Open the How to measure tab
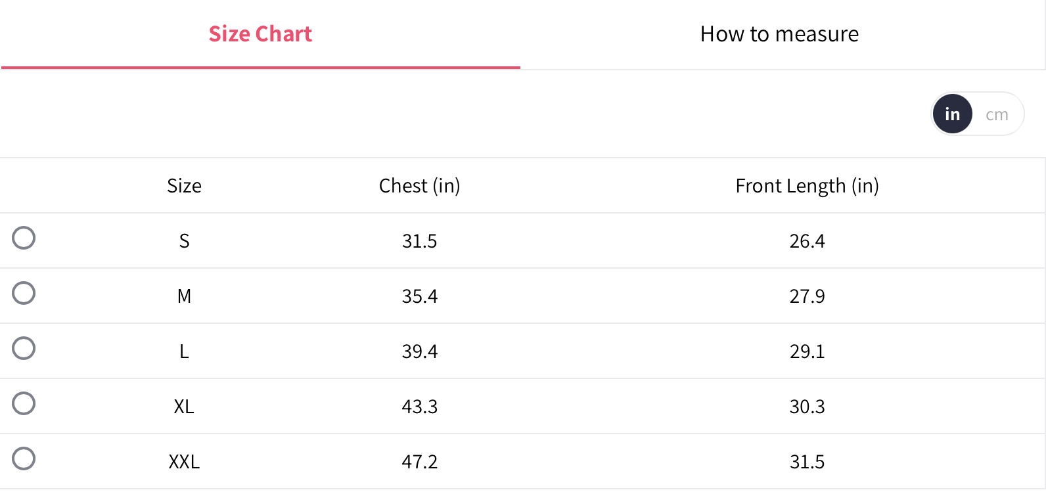1046x492 pixels. click(x=779, y=34)
